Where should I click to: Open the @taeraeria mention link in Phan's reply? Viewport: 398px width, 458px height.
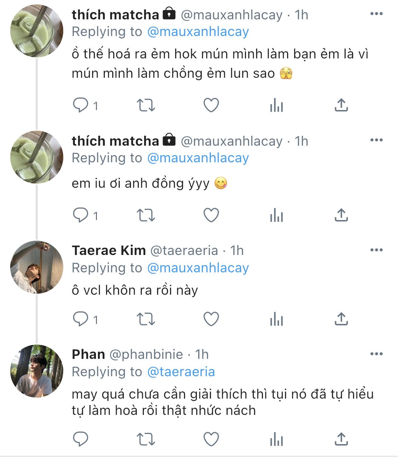tap(181, 372)
